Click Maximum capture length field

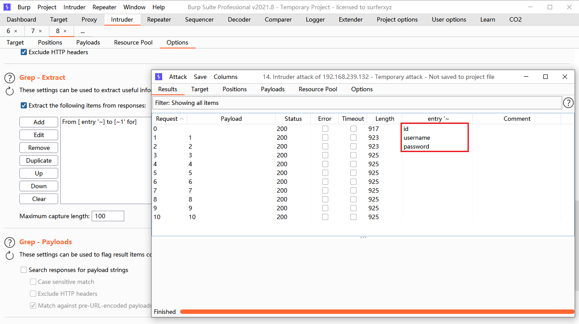(x=108, y=216)
